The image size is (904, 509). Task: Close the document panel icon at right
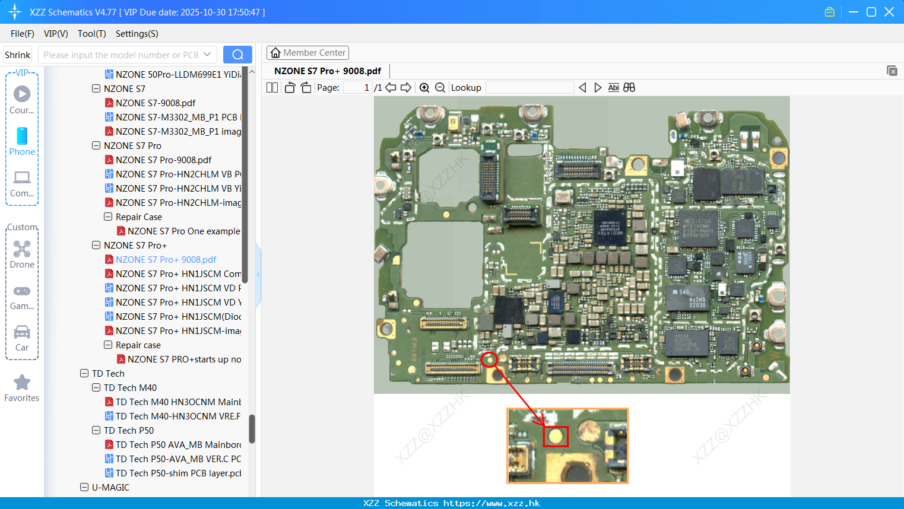(892, 71)
